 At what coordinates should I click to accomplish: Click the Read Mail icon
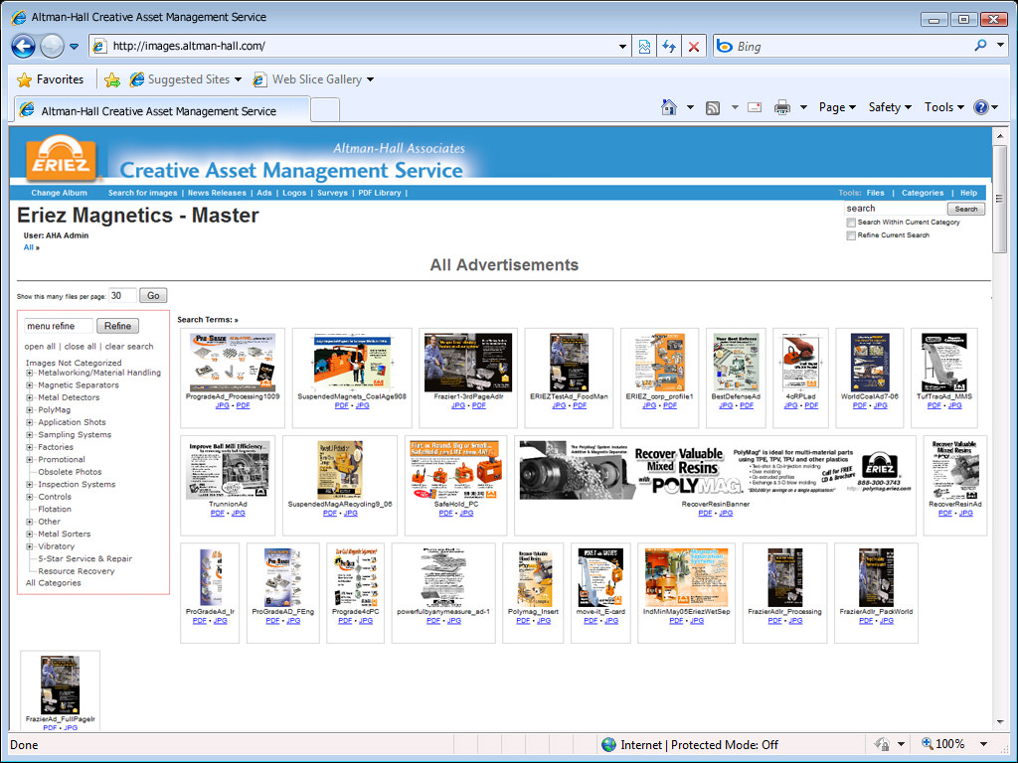pyautogui.click(x=755, y=107)
